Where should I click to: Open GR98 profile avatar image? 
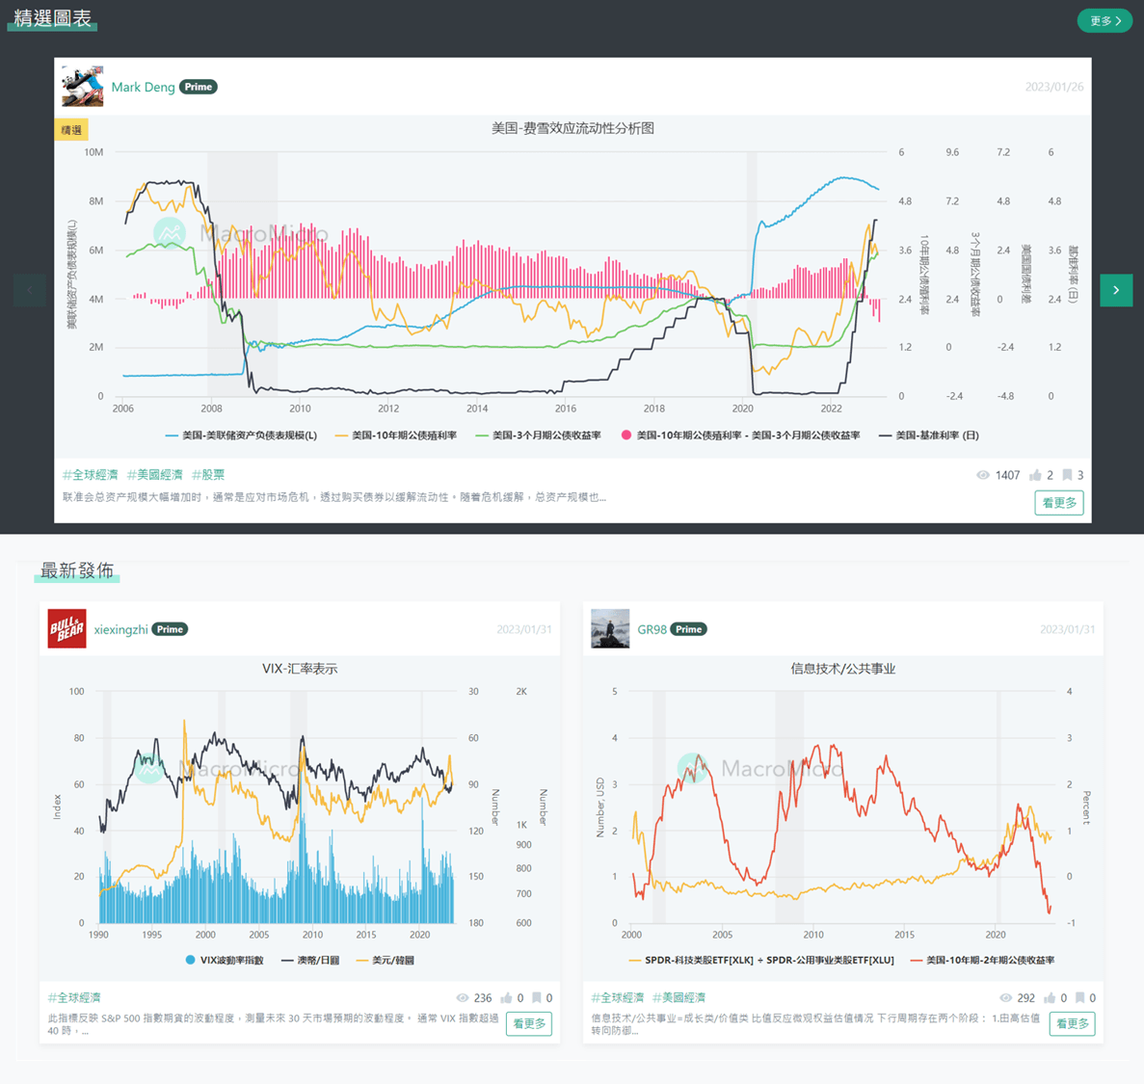610,629
